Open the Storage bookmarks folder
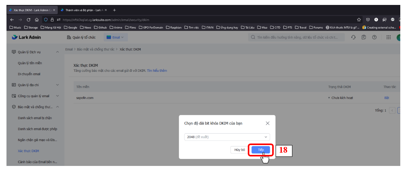This screenshot has height=172, width=406. tap(31, 28)
